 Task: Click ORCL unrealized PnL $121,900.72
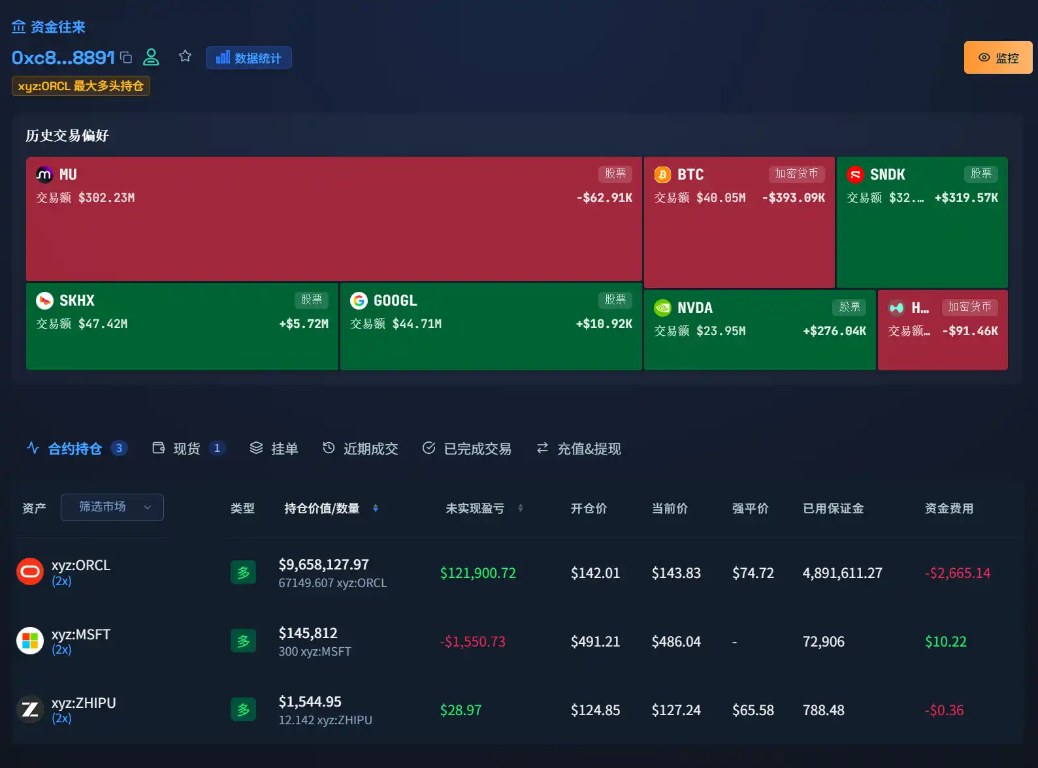[x=478, y=573]
